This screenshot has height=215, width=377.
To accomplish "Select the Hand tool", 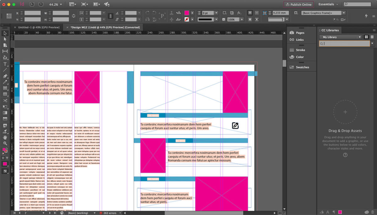I will [5, 137].
